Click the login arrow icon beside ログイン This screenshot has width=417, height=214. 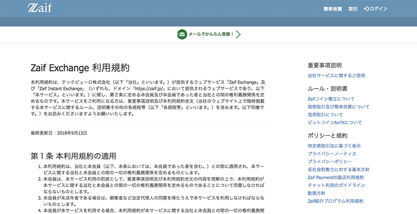point(366,9)
